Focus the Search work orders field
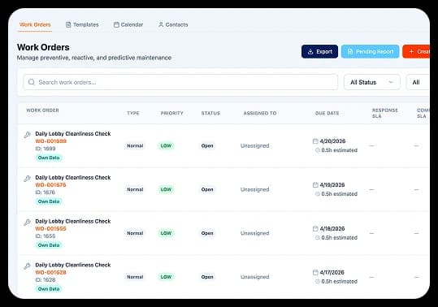Screen dimensions: 438x307 180,82
